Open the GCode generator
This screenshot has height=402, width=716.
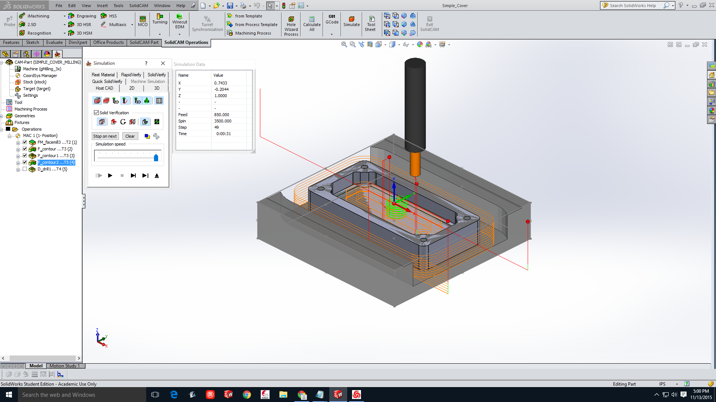point(332,19)
